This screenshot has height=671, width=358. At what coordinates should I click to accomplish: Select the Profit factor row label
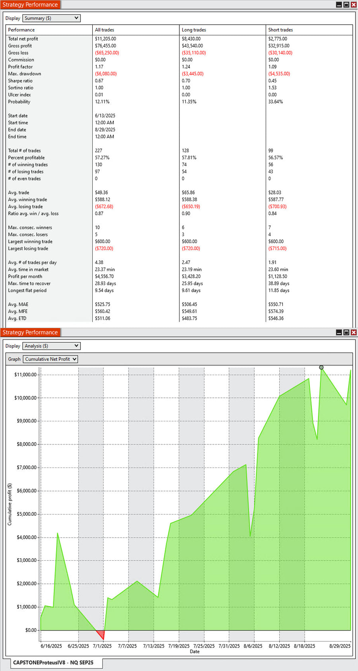point(20,67)
